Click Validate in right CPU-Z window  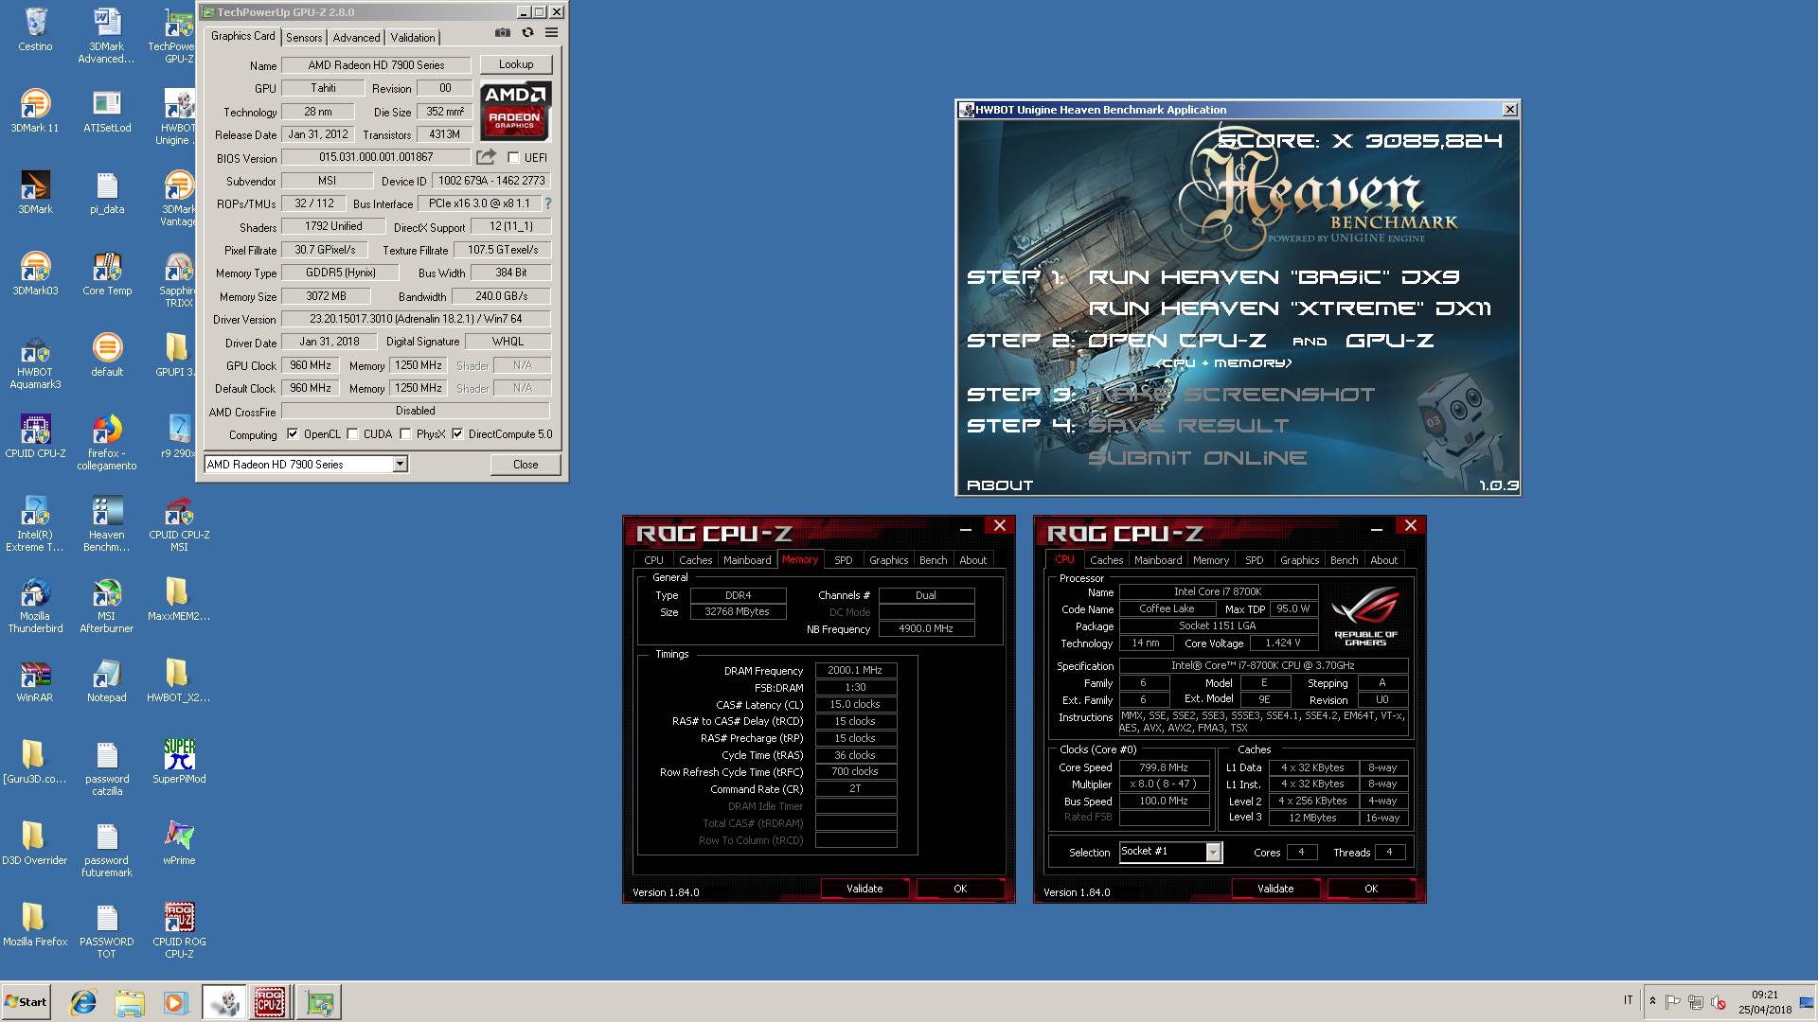(x=1275, y=889)
